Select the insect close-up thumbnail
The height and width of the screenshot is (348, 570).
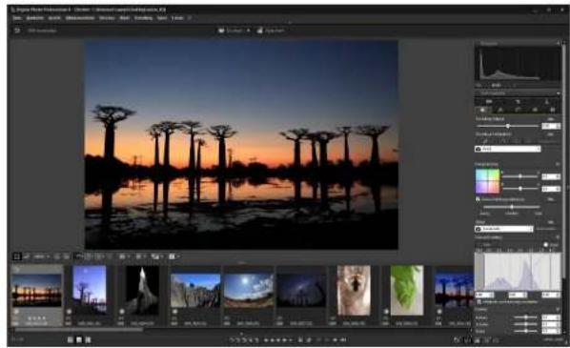point(354,290)
